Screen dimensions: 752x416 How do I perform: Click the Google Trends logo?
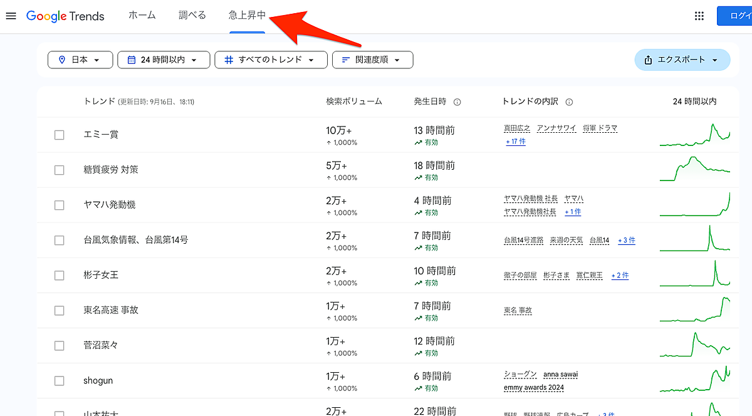tap(65, 16)
